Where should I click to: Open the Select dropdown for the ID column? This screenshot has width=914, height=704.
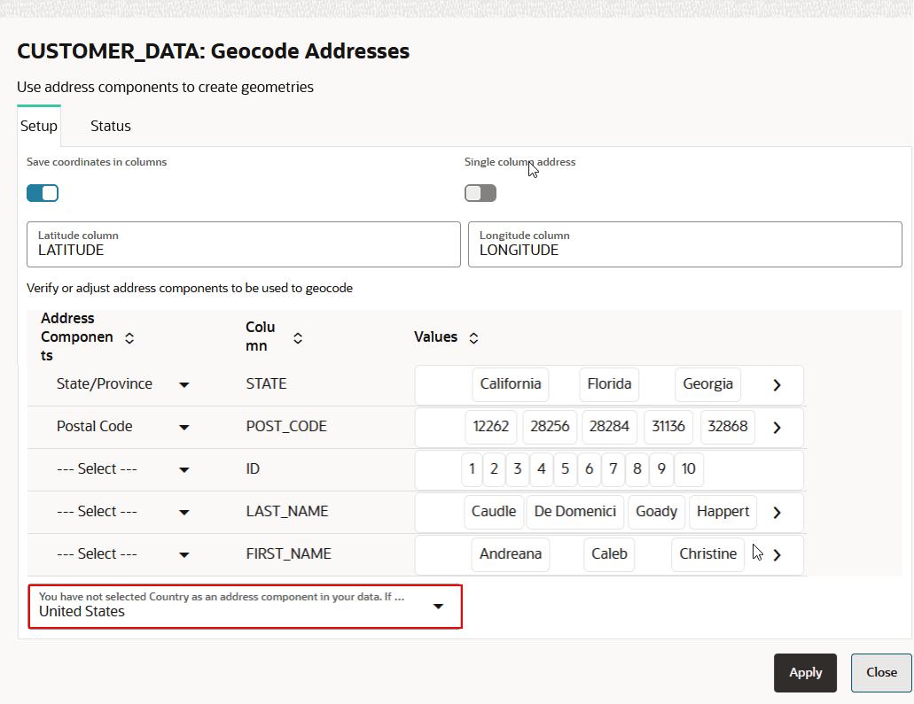click(x=184, y=468)
